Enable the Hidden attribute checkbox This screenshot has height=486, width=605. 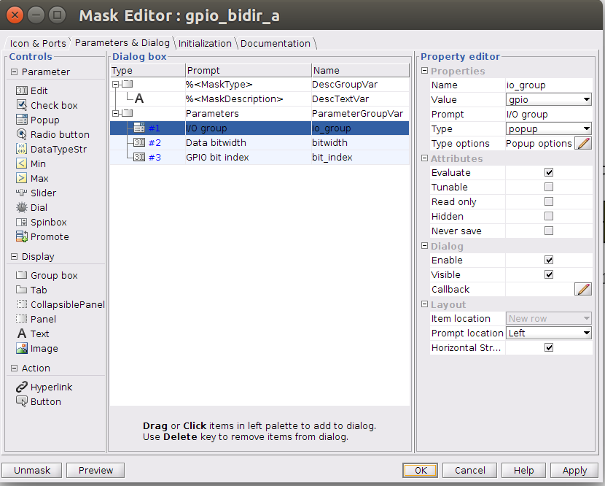click(x=549, y=216)
